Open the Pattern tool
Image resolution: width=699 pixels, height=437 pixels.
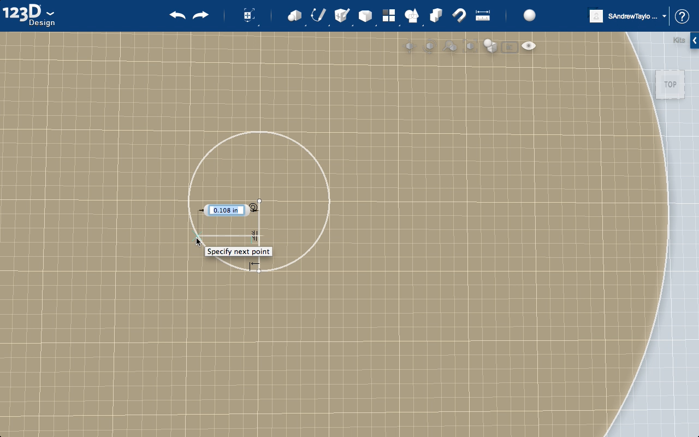[x=389, y=15]
